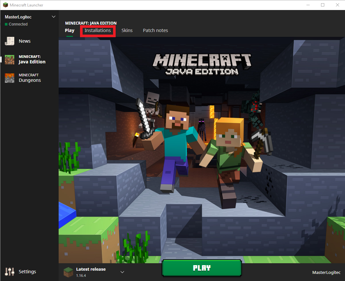
Task: Switch to the Skins tab
Action: click(127, 30)
